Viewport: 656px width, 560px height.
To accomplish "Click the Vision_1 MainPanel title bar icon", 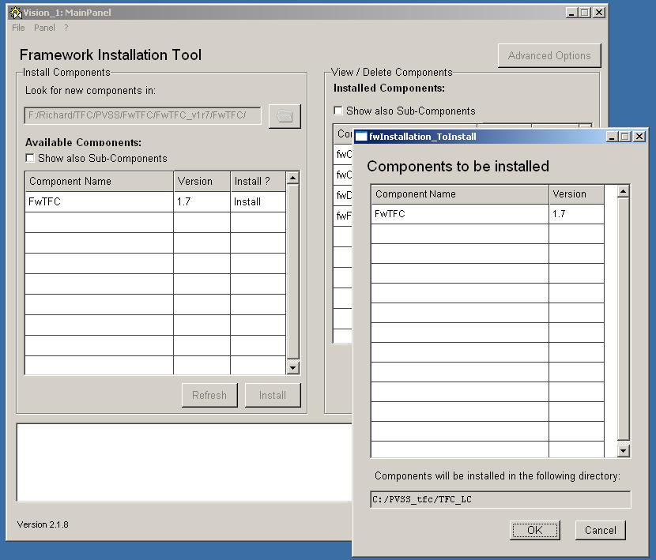I will coord(16,13).
